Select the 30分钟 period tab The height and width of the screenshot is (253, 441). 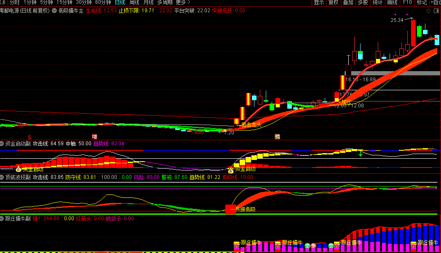[84, 3]
